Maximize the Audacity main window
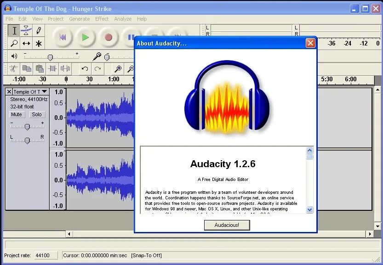Screen dimensions: 383x265 click(x=365, y=9)
